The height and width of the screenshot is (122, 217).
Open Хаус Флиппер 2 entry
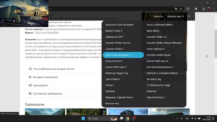pos(156,97)
